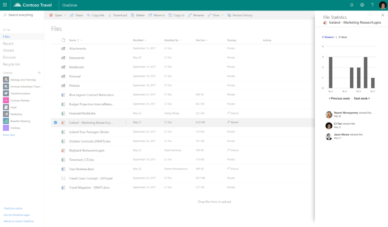Viewport: 388px width, 227px height.
Task: Click Naomi Moneypenny's avatar in viewers list
Action: pyautogui.click(x=329, y=115)
